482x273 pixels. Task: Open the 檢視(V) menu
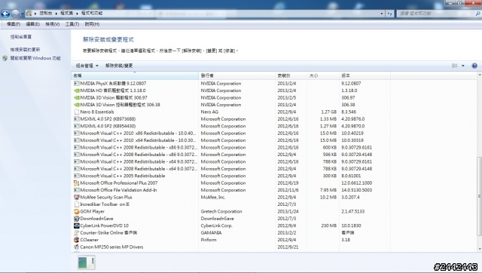click(x=52, y=24)
